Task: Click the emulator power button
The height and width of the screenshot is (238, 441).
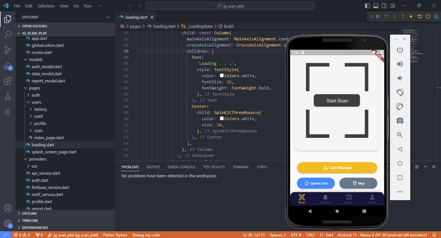Action: point(400,50)
